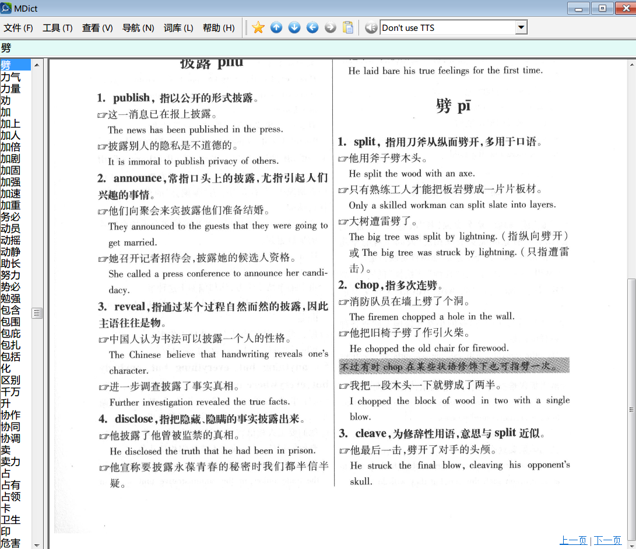Viewport: 636px width, 549px height.
Task: Select 力气 in the word list
Action: pyautogui.click(x=10, y=76)
